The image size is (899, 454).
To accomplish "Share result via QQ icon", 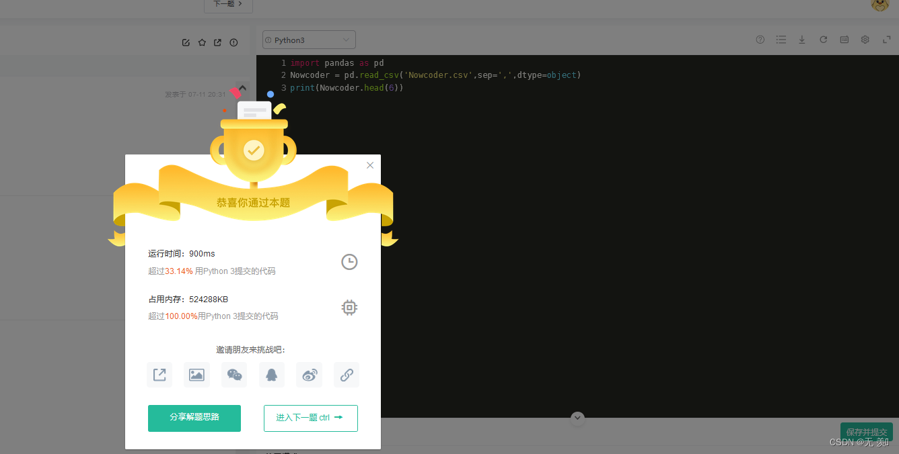I will coord(271,375).
